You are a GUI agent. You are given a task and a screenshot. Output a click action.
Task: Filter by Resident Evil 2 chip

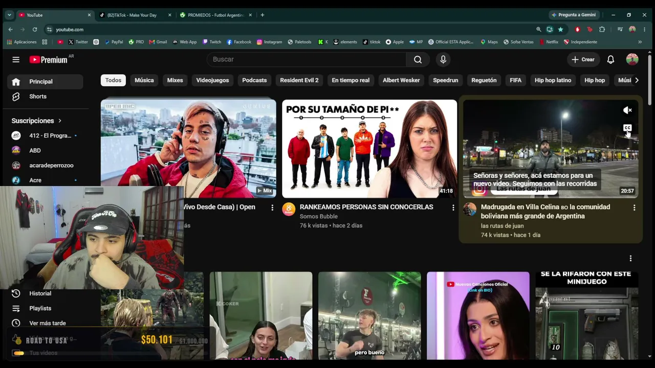pos(299,80)
